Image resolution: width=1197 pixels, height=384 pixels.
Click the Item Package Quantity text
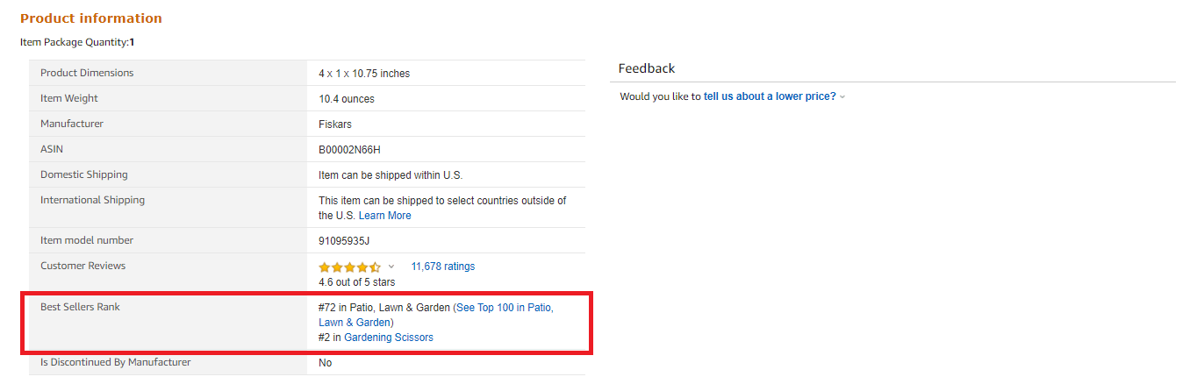coord(77,42)
